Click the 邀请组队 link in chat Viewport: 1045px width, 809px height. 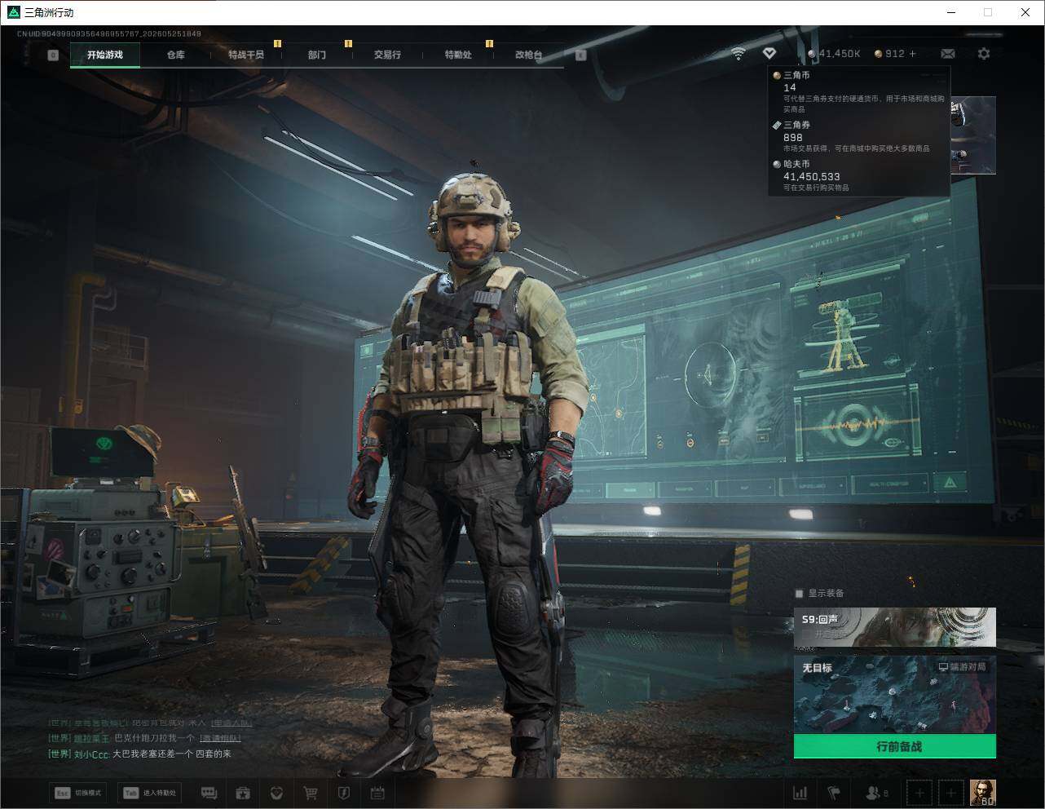coord(220,738)
